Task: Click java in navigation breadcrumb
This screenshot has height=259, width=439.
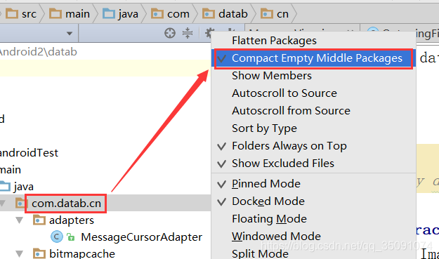Action: coord(129,14)
